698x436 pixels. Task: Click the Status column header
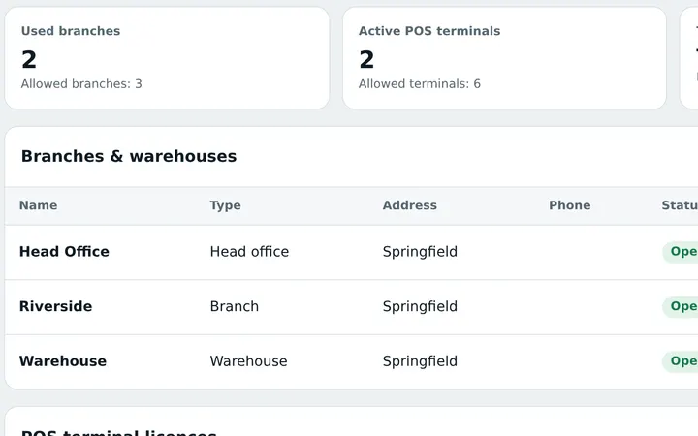tap(680, 205)
